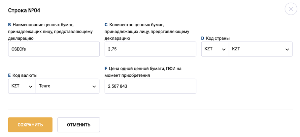Click the Код валюты label

[24, 75]
